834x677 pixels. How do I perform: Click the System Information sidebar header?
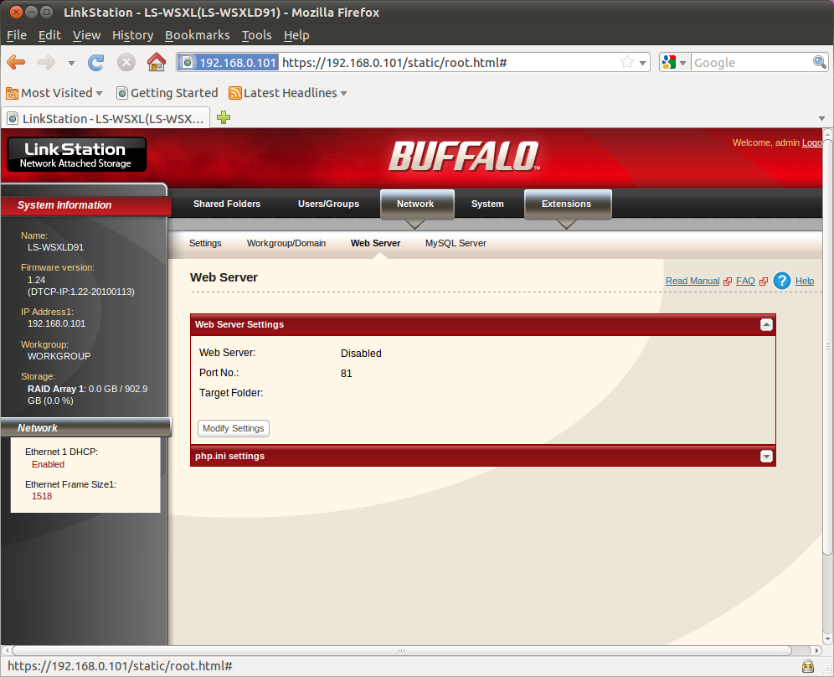85,205
